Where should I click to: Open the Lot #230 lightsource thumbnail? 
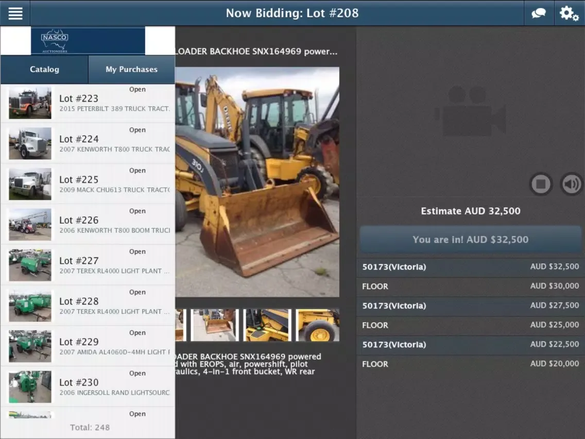click(x=30, y=387)
